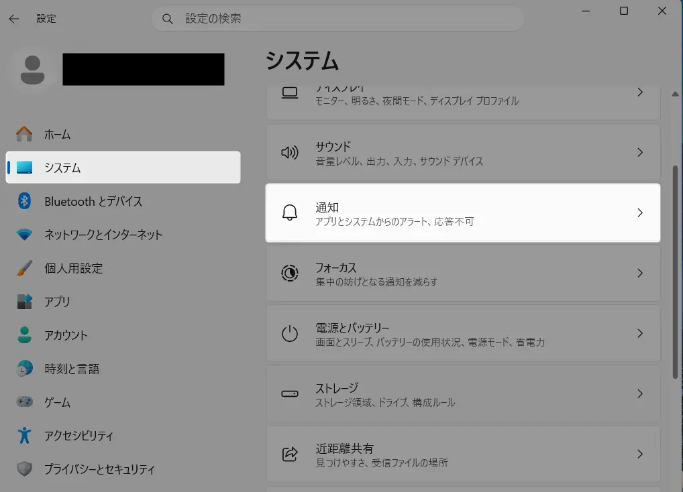Click the フォーカス target icon
Image resolution: width=683 pixels, height=492 pixels.
pos(290,273)
